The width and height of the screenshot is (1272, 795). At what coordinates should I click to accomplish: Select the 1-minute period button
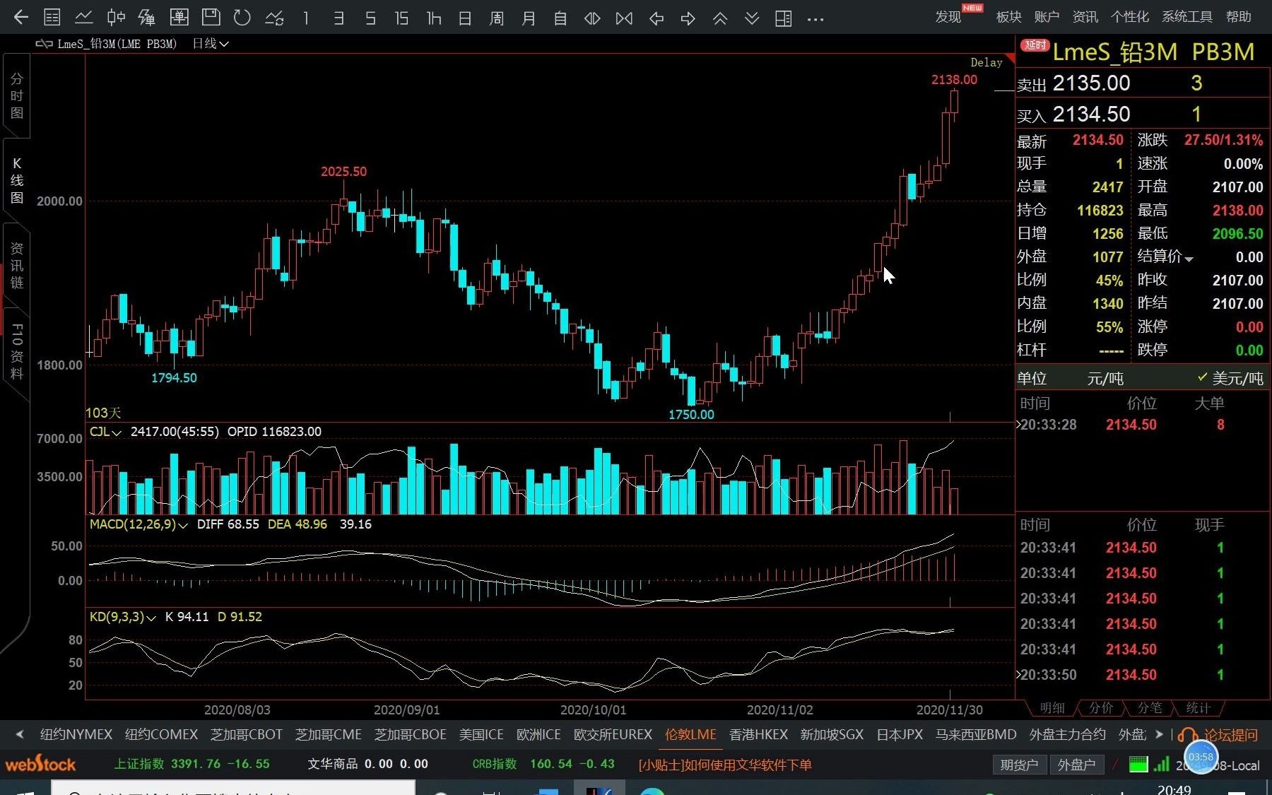click(306, 18)
